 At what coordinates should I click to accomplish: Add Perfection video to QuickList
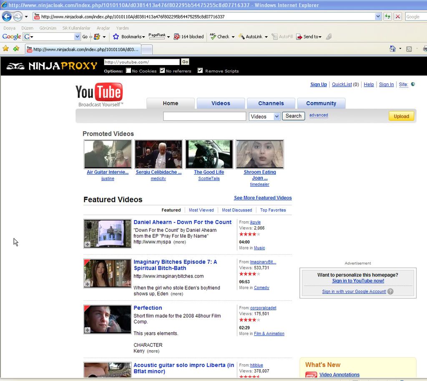(x=88, y=330)
